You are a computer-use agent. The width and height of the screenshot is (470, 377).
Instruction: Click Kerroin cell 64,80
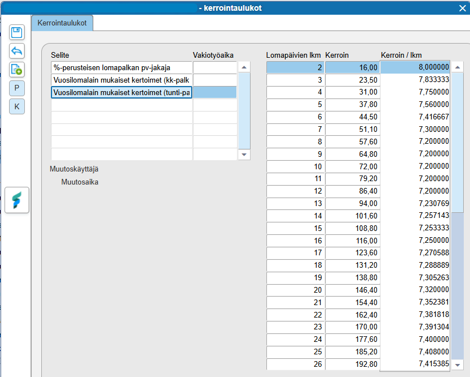pos(352,154)
